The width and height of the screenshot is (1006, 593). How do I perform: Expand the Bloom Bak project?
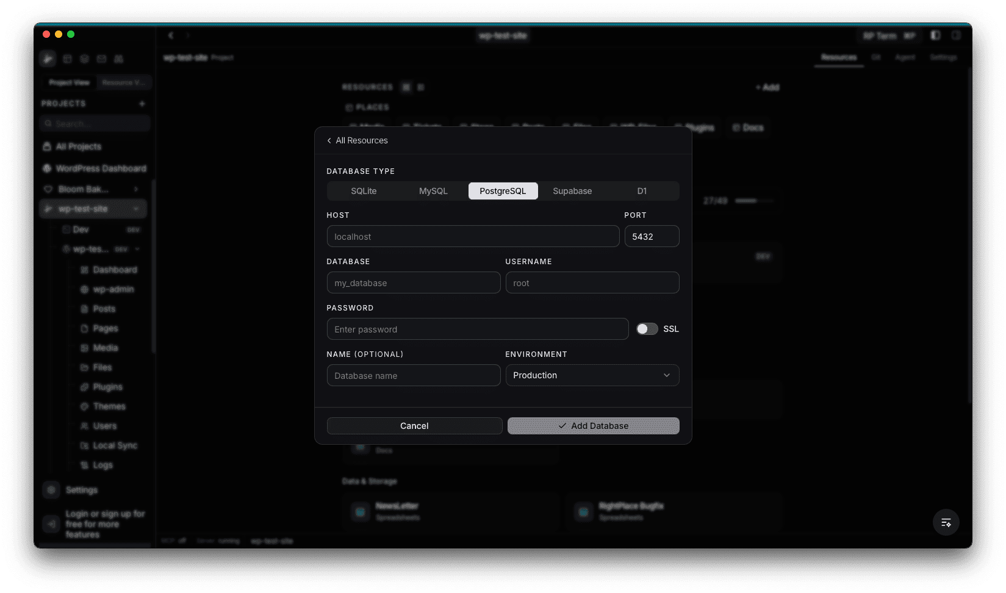pyautogui.click(x=136, y=189)
